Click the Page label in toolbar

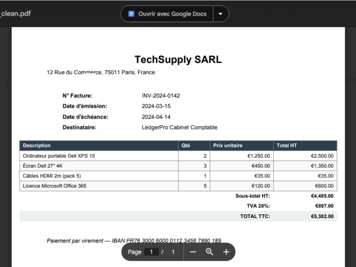[x=135, y=252]
